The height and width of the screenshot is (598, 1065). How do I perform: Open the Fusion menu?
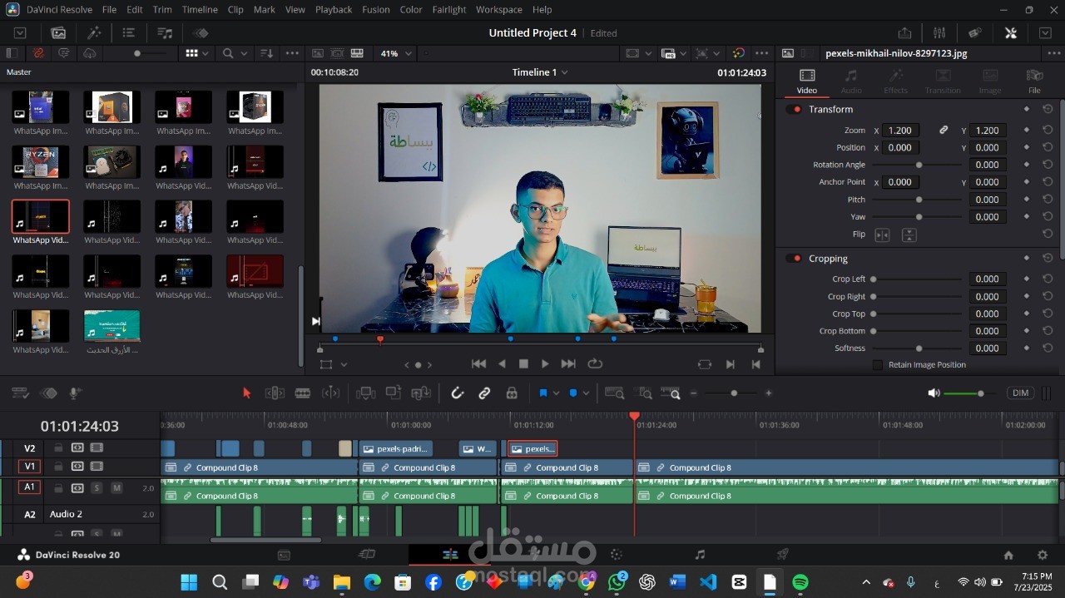[376, 9]
